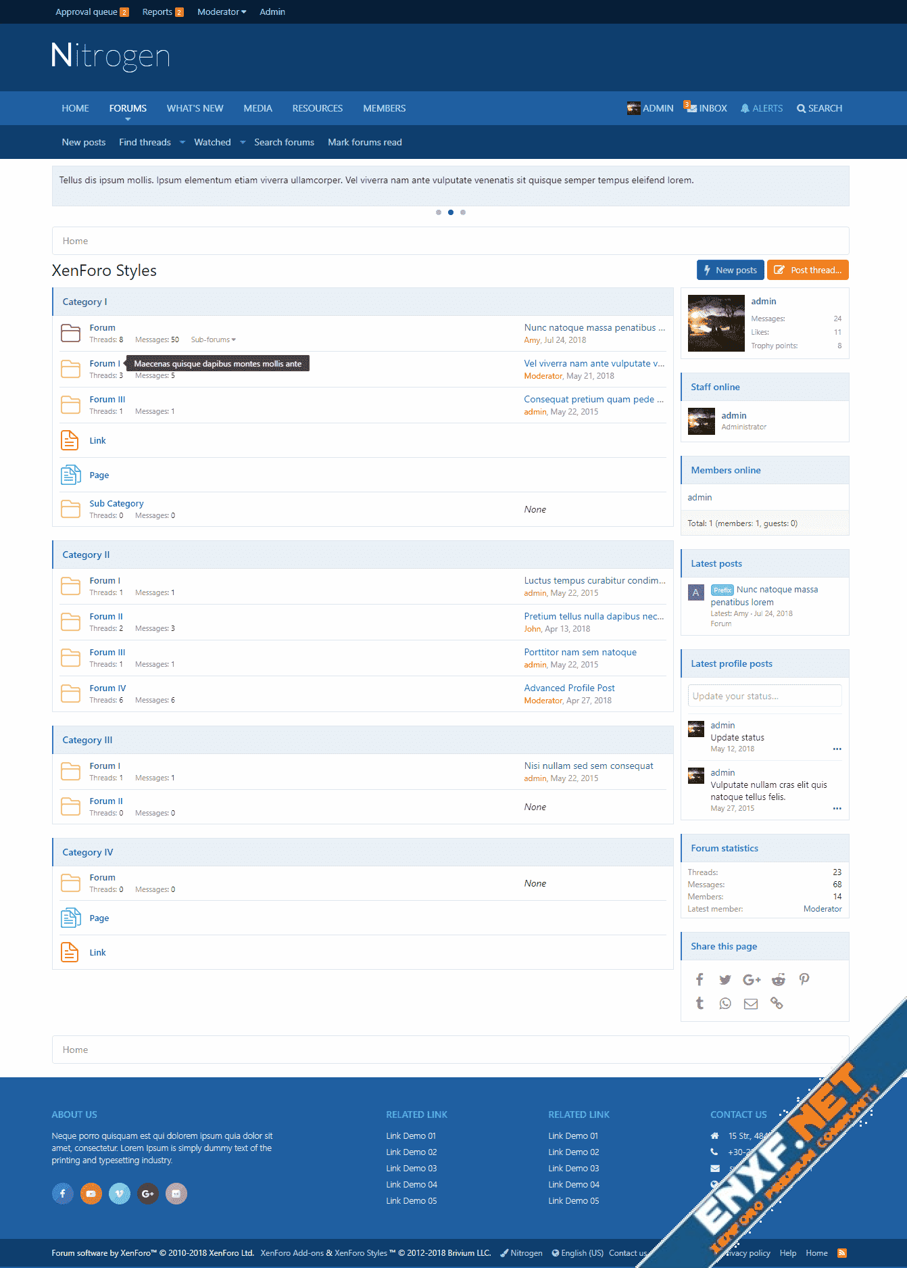Open Alerts bell in navigation bar
907x1268 pixels.
point(762,108)
